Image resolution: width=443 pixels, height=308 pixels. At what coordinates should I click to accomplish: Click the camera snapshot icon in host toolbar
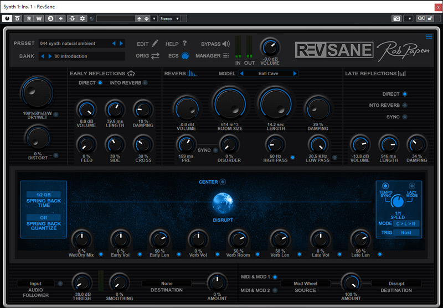pos(396,18)
